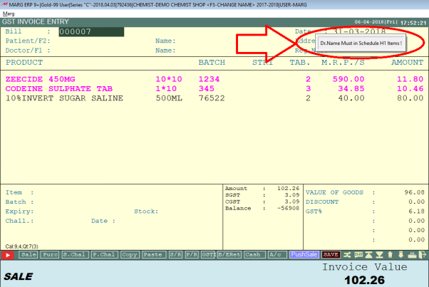
Task: Select the Sale toolbar button
Action: click(x=29, y=254)
